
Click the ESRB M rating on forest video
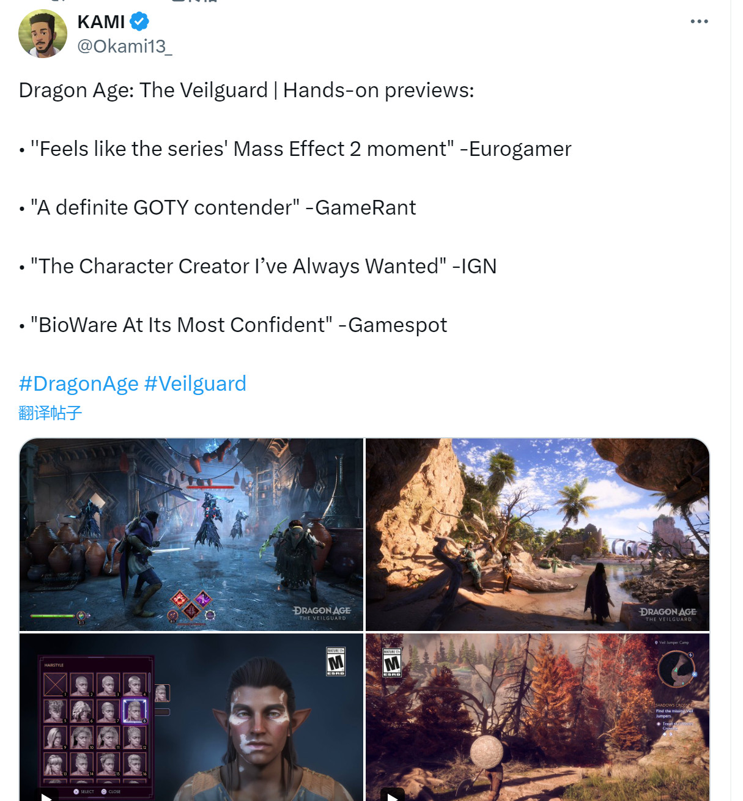click(392, 662)
